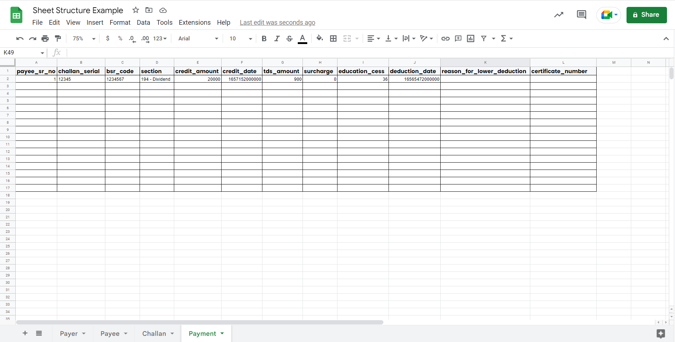Insert link with chain icon
Image resolution: width=675 pixels, height=342 pixels.
(x=445, y=39)
